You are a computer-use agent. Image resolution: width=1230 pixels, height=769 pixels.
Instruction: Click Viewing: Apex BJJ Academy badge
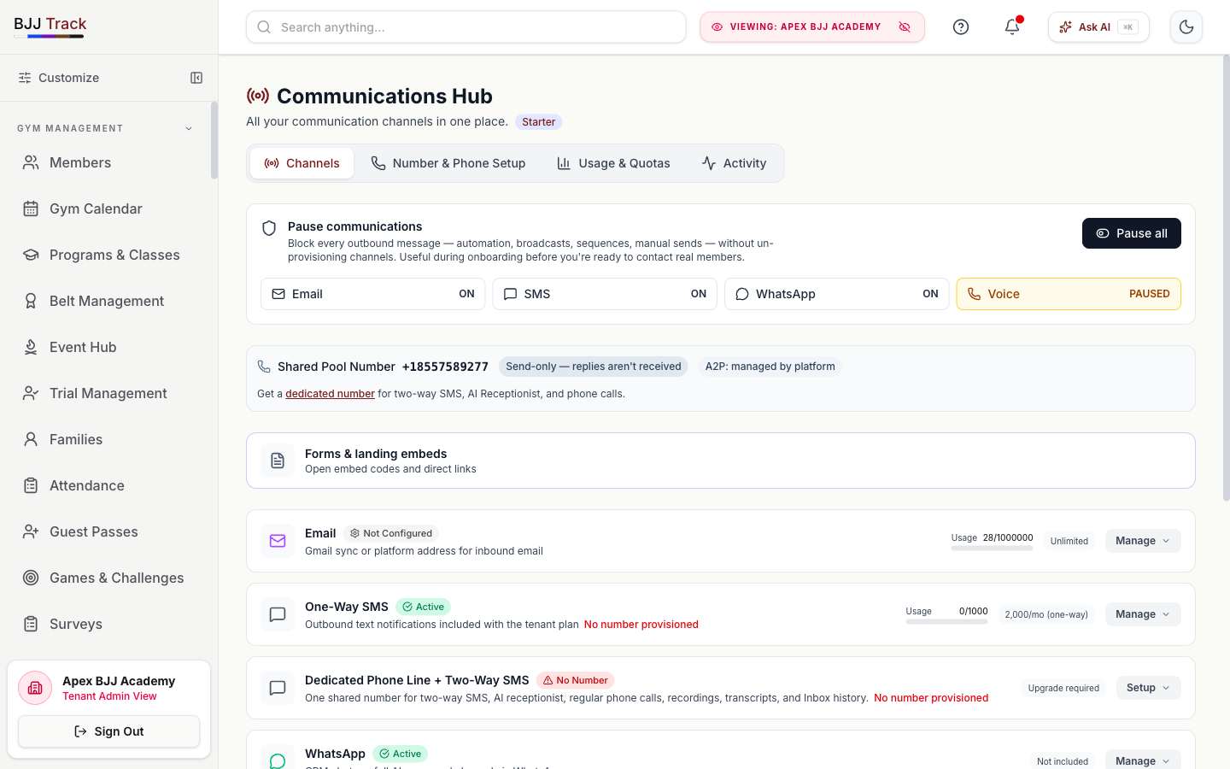click(812, 27)
